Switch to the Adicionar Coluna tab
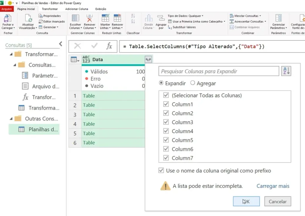Image resolution: width=305 pixels, height=216 pixels. click(x=77, y=9)
